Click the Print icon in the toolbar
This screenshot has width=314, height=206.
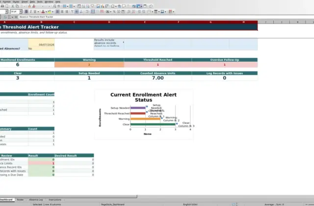click(2, 6)
